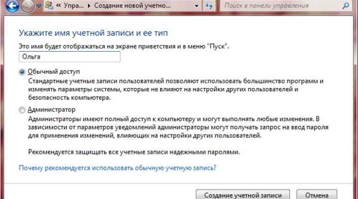Refresh the page with the refresh icon
Screen dimensions: 358x199
[x=209, y=5]
